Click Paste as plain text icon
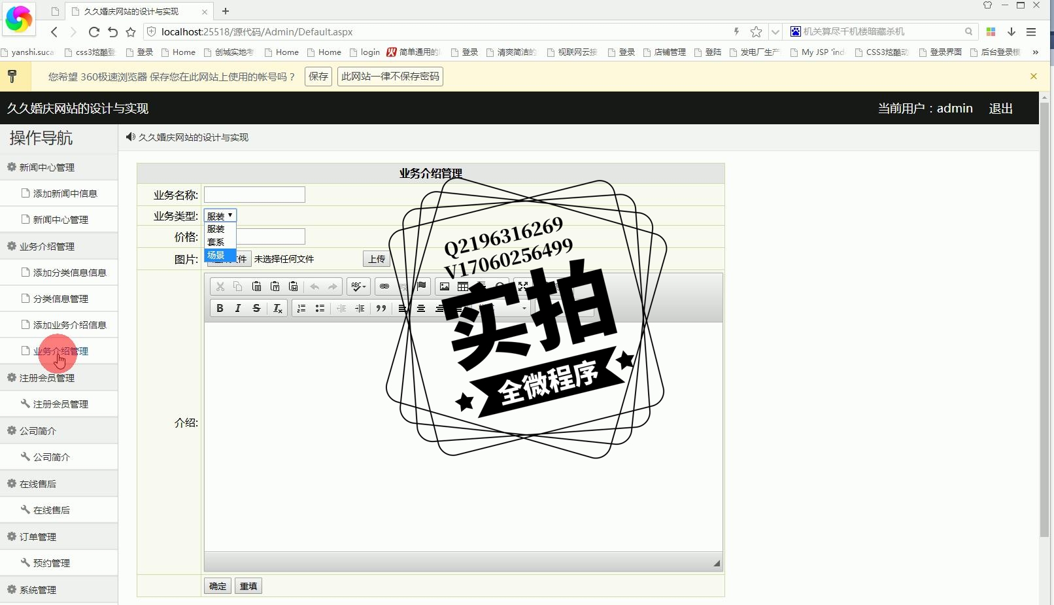 pyautogui.click(x=275, y=286)
